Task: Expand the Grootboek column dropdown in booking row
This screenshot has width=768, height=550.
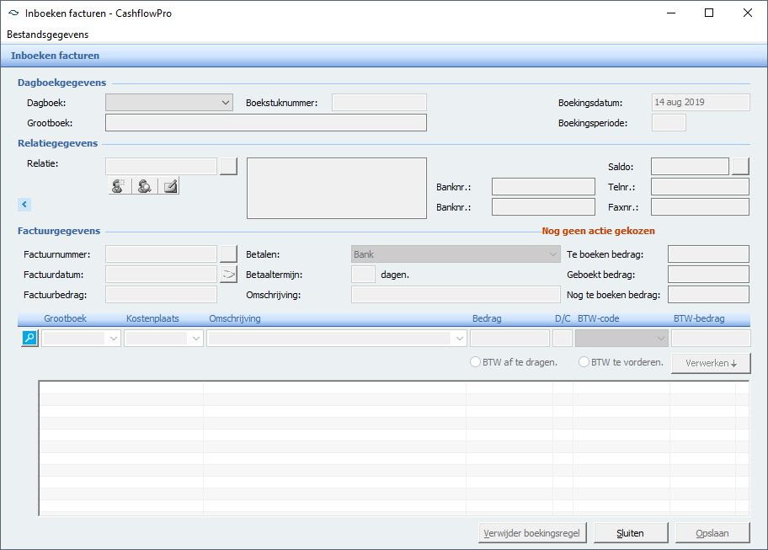Action: 114,339
